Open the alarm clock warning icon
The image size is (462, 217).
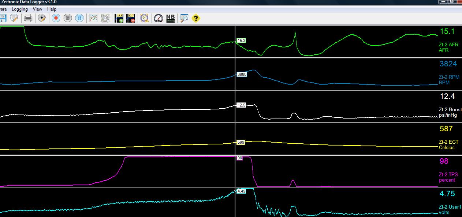click(x=144, y=18)
